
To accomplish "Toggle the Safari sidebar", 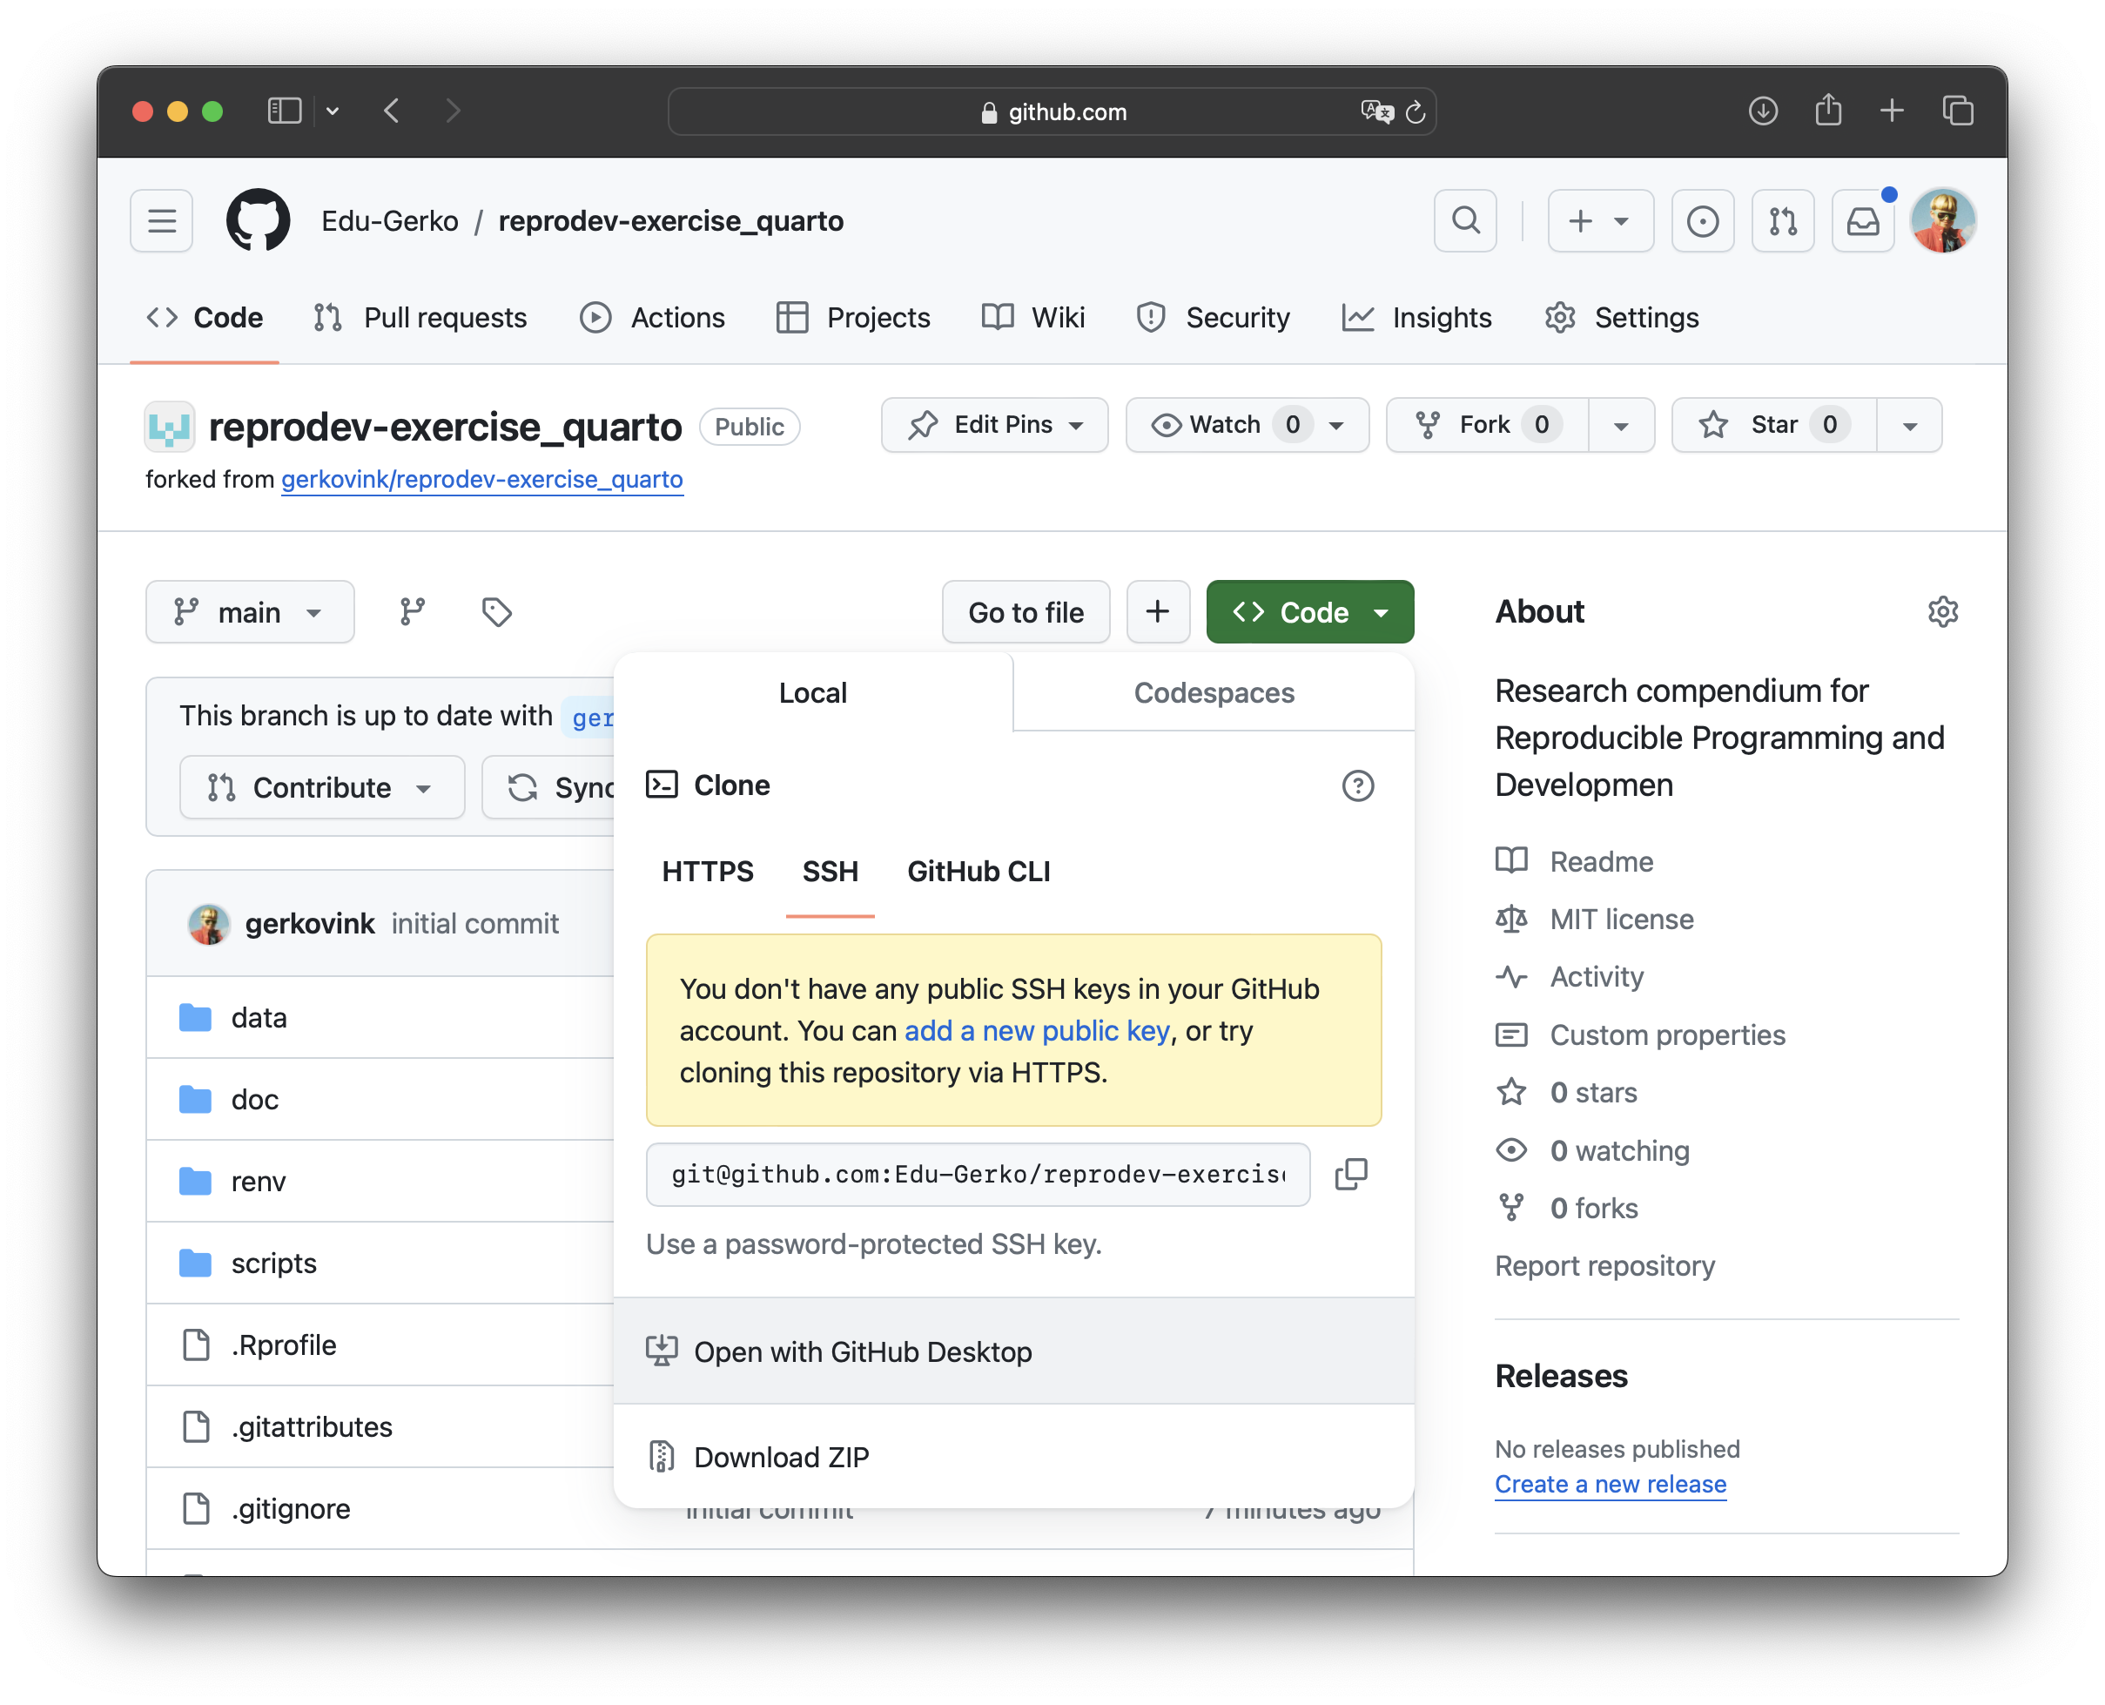I will [285, 111].
